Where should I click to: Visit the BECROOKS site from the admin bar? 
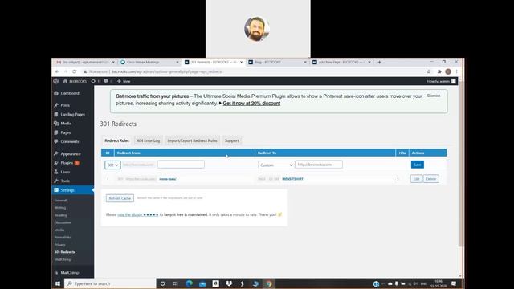[x=75, y=81]
